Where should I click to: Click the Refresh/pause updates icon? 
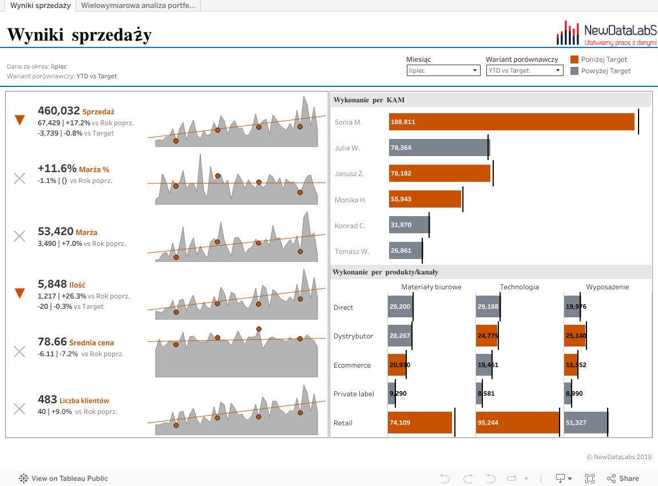512,479
